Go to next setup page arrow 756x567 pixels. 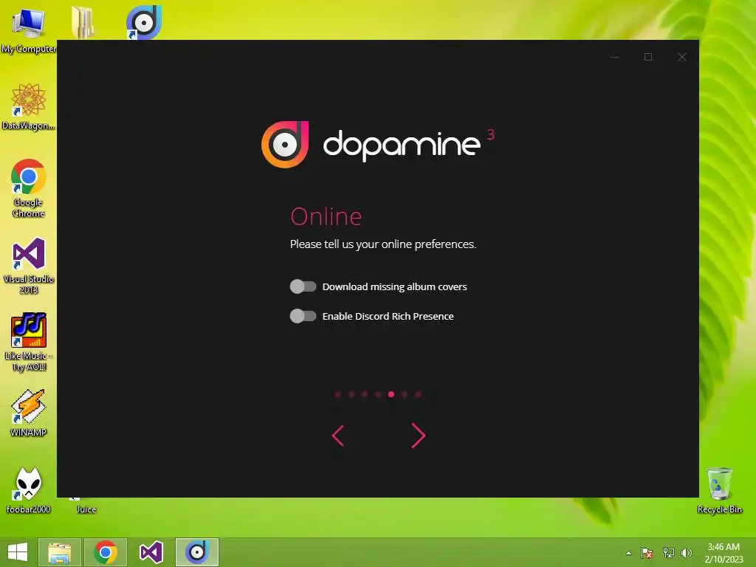[418, 436]
